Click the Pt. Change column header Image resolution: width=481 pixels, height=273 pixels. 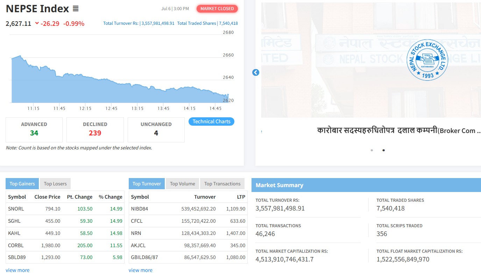80,197
